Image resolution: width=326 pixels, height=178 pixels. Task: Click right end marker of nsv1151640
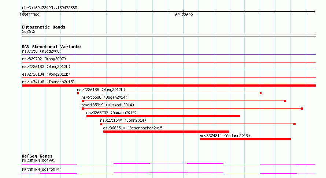point(294,124)
